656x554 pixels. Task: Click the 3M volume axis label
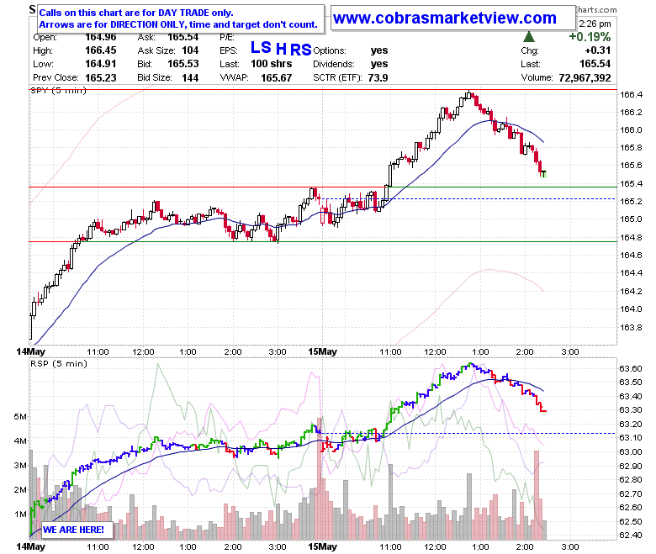tap(20, 465)
